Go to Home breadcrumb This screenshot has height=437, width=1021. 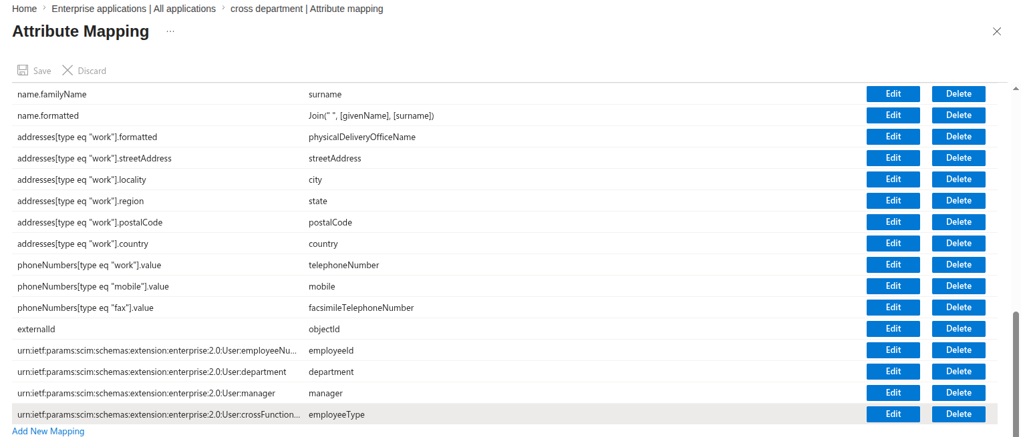point(24,9)
